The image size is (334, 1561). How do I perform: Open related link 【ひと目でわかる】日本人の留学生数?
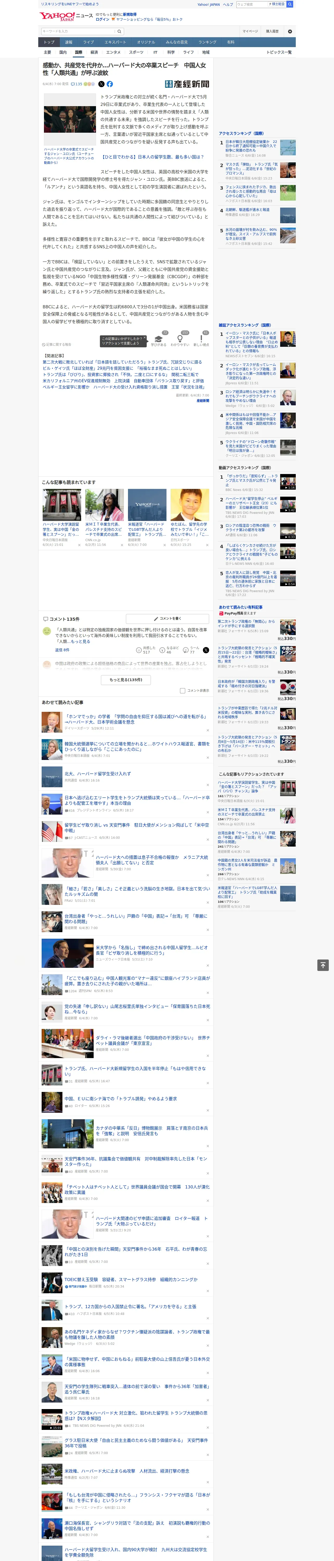152,157
